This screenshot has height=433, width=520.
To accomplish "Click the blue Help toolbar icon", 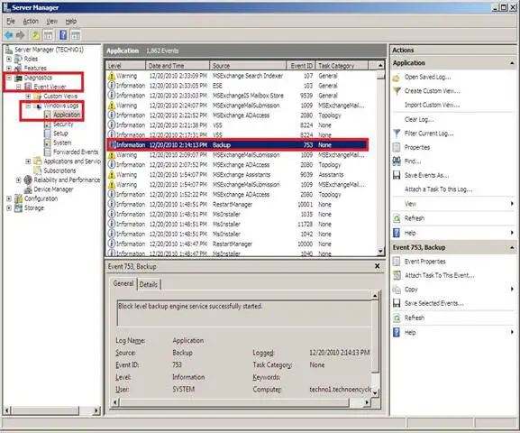I will point(63,35).
